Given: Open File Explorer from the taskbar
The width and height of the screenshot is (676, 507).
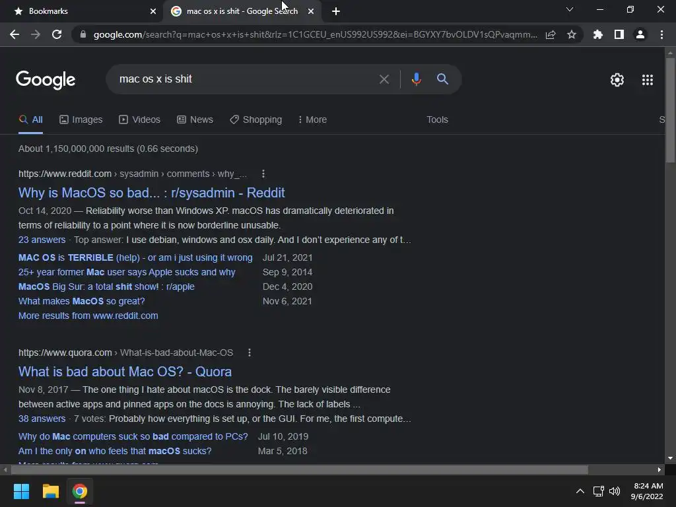Looking at the screenshot, I should pos(50,491).
